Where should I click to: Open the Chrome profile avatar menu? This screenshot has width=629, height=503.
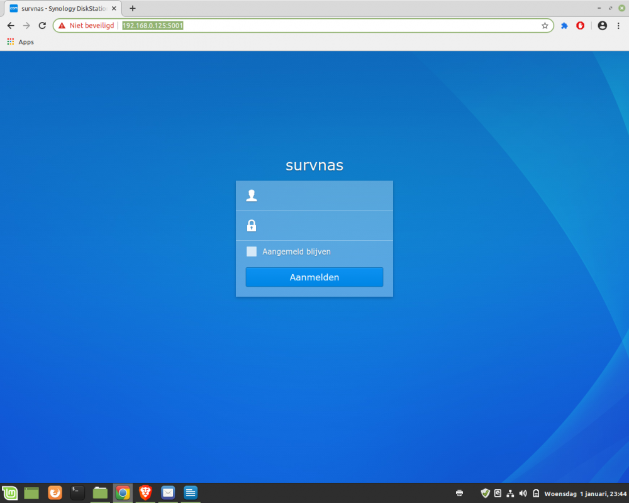[x=602, y=26]
